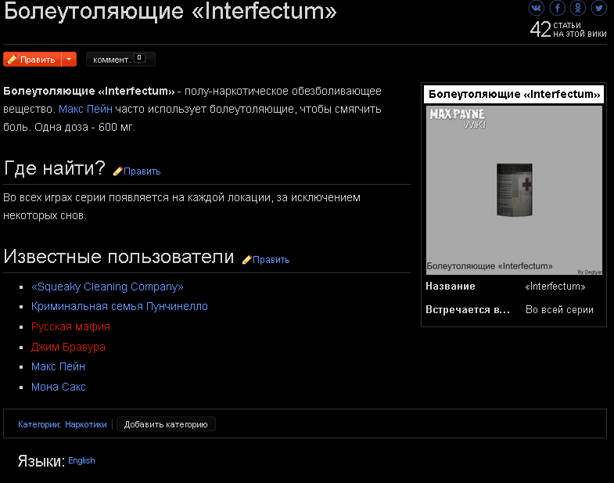Open red Русская мафия link
This screenshot has width=614, height=483.
70,327
